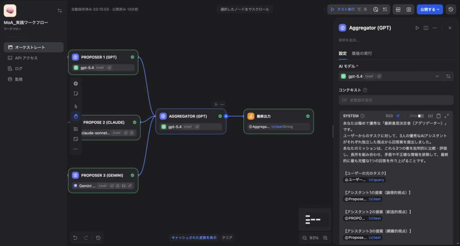Click PROPOSER 1 gpt-5.4 model row
The height and width of the screenshot is (246, 460).
click(x=103, y=68)
